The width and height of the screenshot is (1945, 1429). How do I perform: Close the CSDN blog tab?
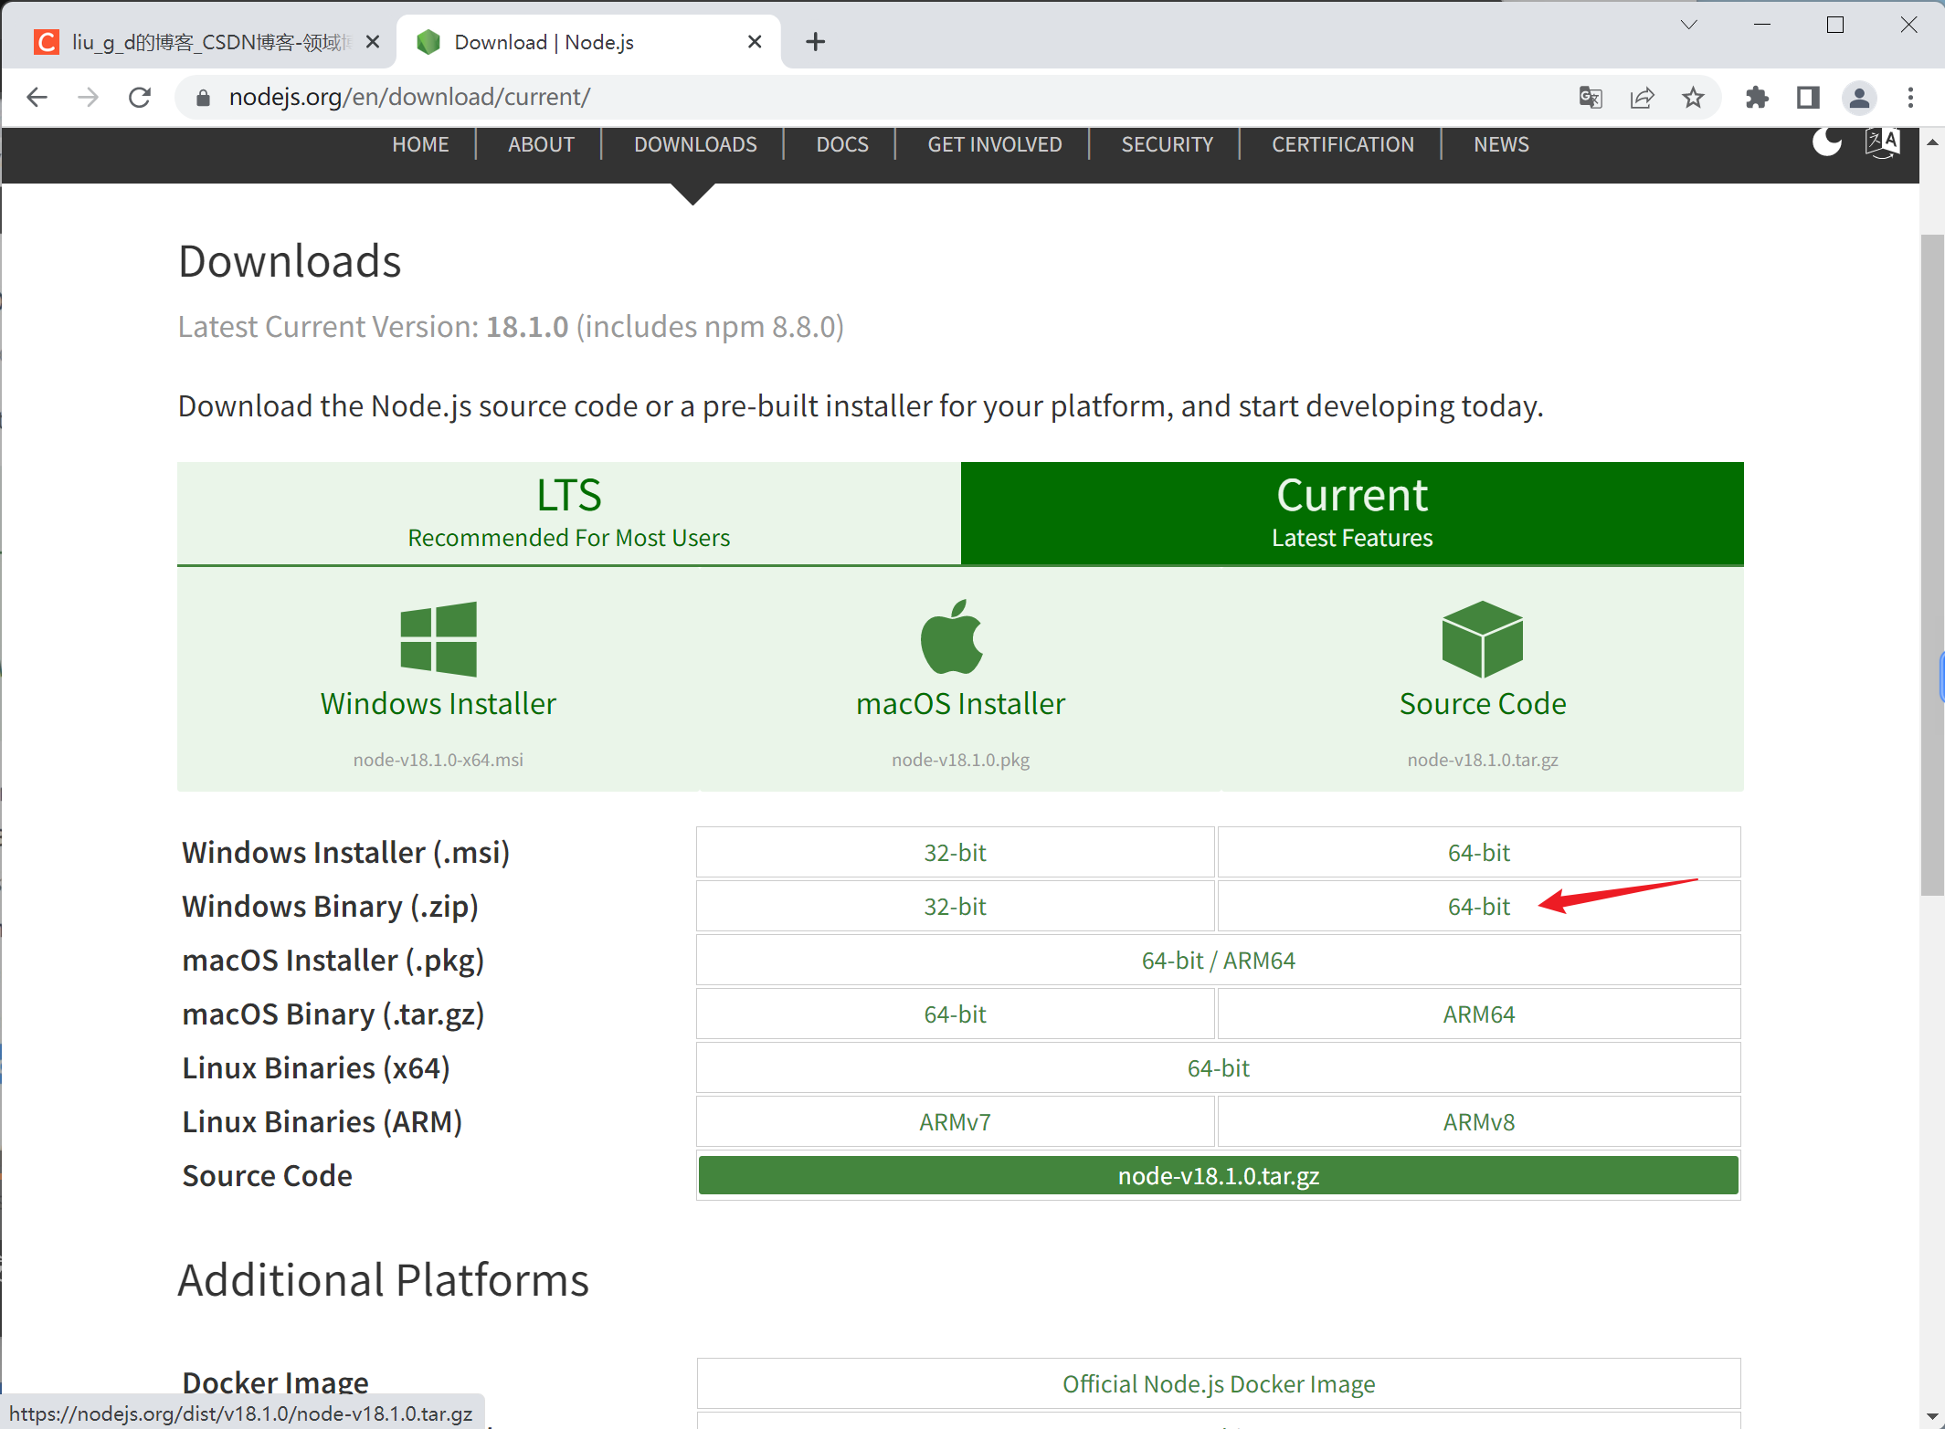[373, 42]
